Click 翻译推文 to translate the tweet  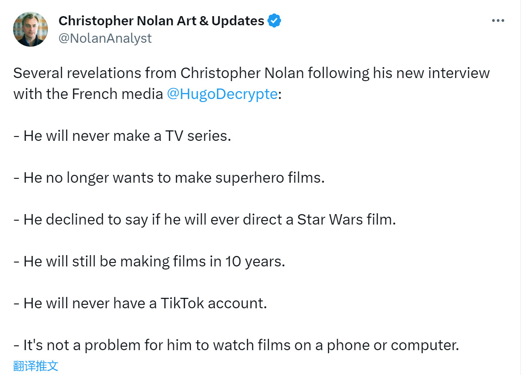pos(36,365)
